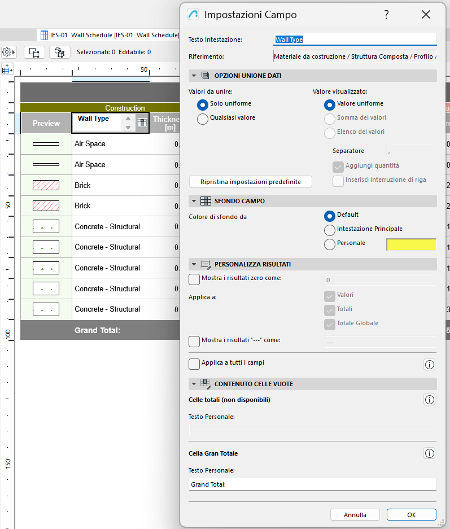This screenshot has height=529, width=450.
Task: Click the help question mark in the dialog
Action: pos(386,15)
